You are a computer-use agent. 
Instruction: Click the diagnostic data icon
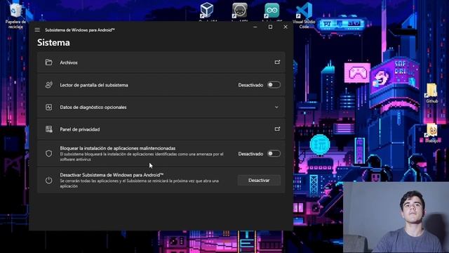point(48,107)
